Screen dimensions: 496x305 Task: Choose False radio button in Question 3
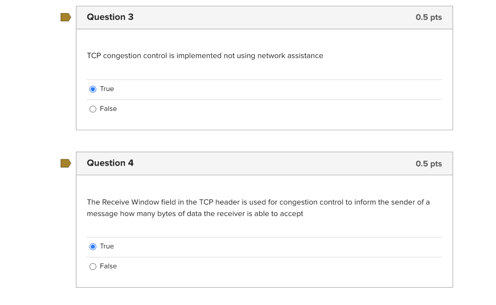(x=93, y=109)
